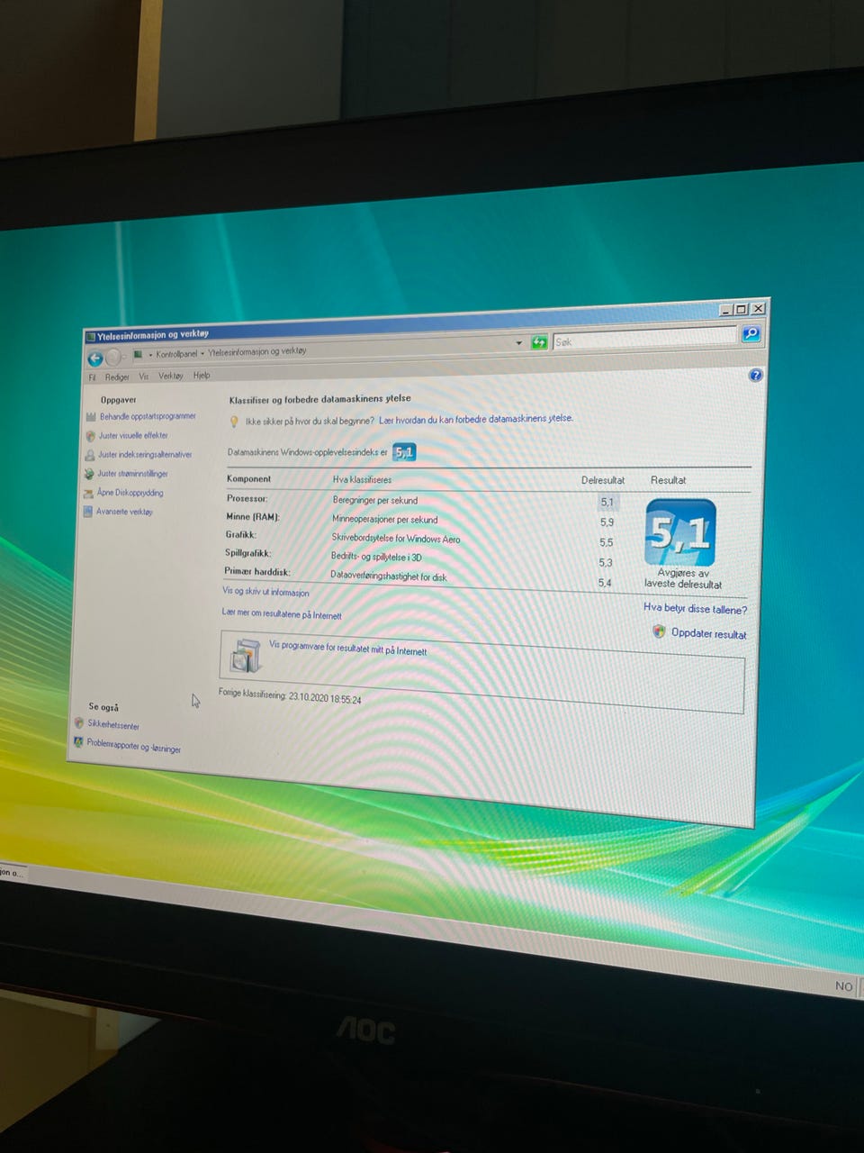Click Ytelsesinformasjon og verktøy breadcrumb
This screenshot has height=1153, width=864.
click(x=257, y=351)
